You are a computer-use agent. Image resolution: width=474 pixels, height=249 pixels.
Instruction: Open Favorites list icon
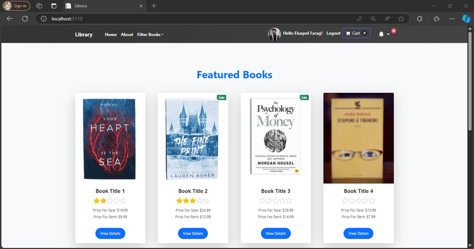(436, 19)
